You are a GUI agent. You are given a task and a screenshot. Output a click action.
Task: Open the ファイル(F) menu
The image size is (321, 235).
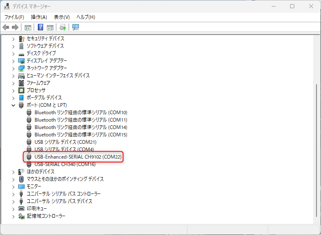(x=14, y=17)
